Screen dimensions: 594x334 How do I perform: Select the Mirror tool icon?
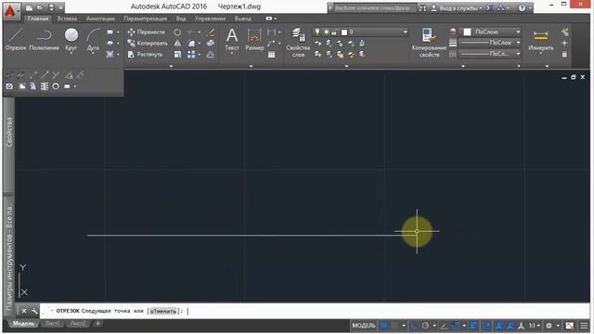177,44
